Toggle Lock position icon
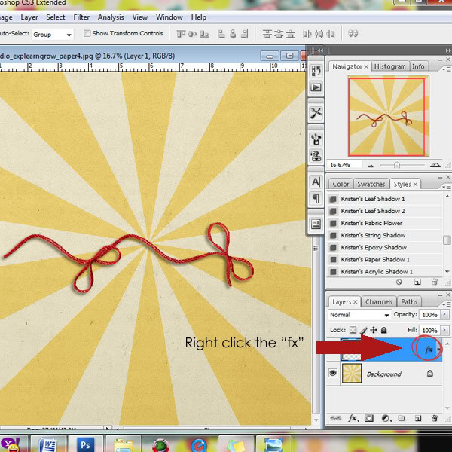 click(x=374, y=330)
